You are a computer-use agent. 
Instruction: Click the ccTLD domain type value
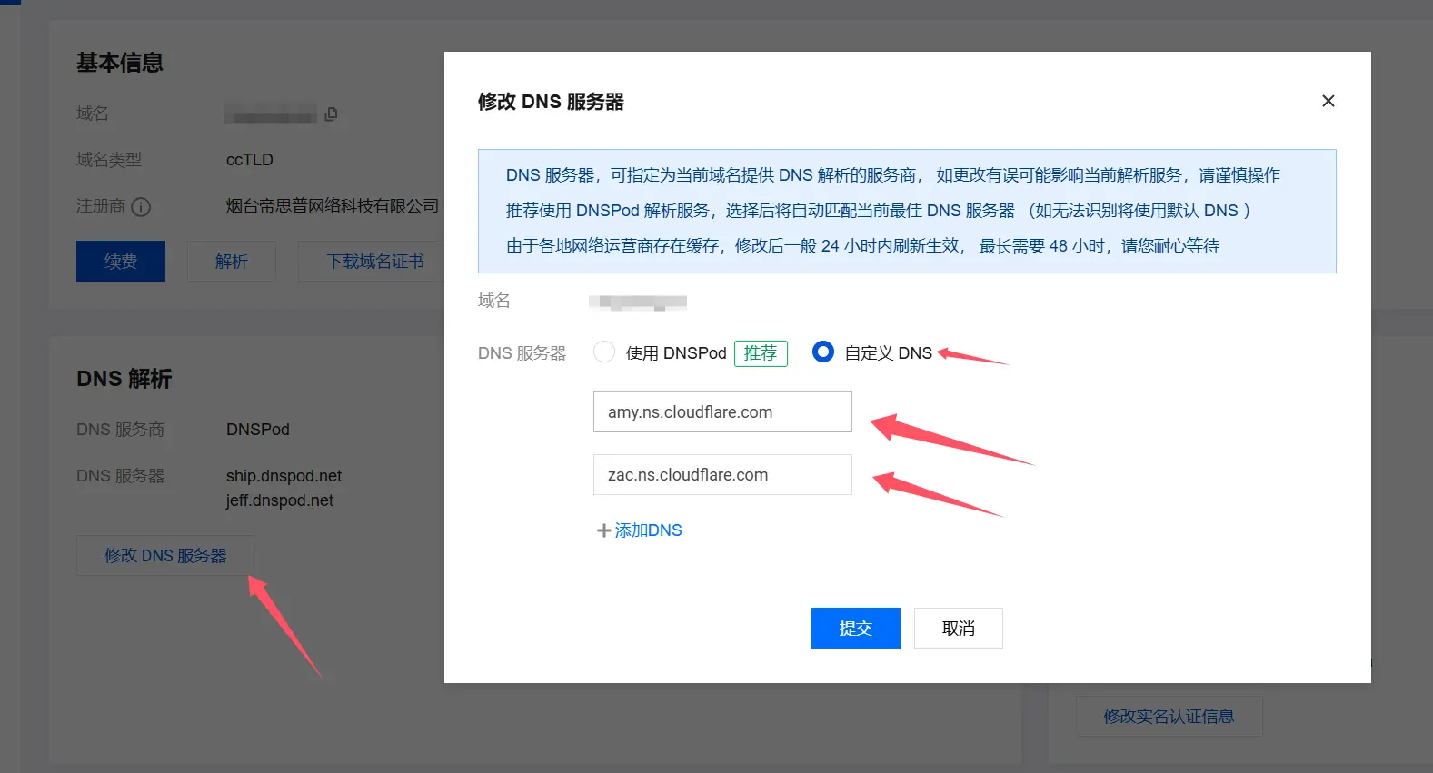(x=250, y=160)
